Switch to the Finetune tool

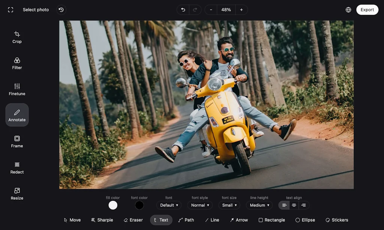tap(16, 89)
